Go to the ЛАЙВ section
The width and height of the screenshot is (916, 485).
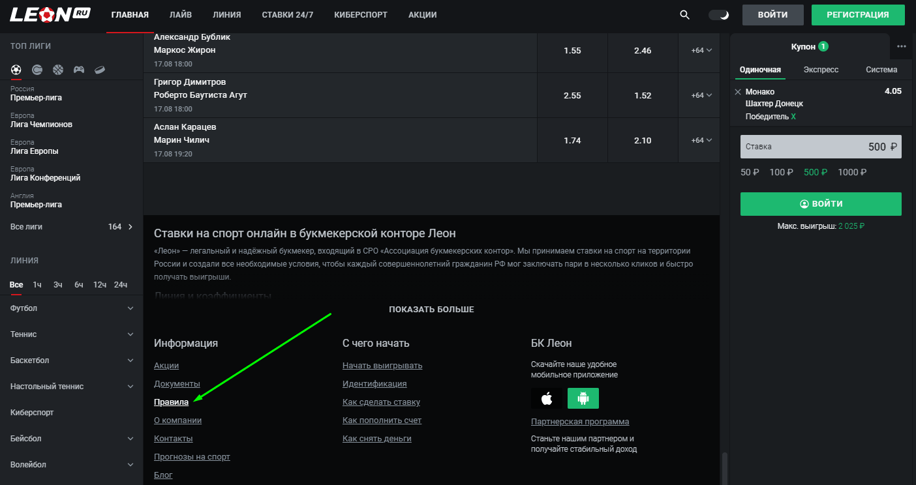coord(181,15)
